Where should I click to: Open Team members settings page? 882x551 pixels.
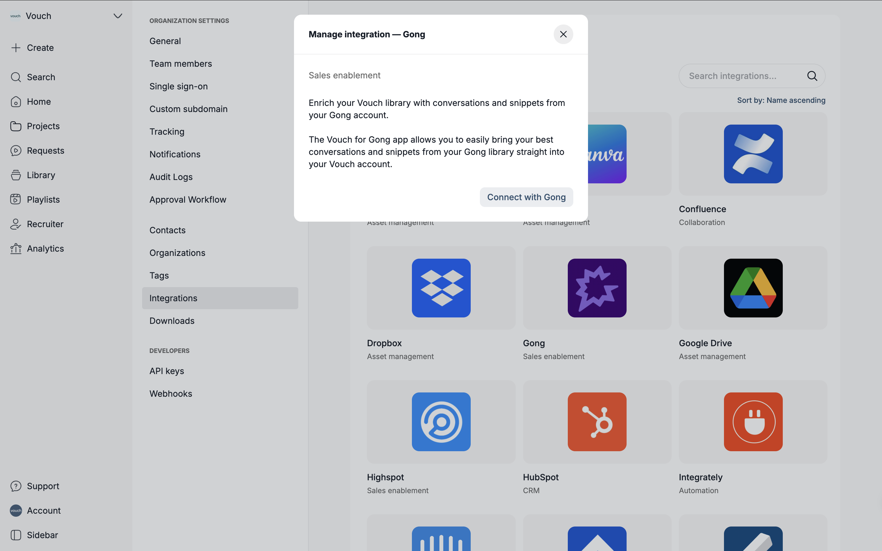point(180,64)
